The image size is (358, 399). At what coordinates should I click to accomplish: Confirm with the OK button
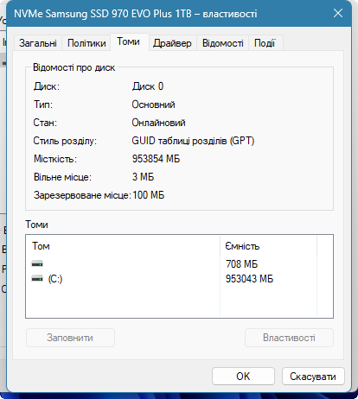click(243, 376)
